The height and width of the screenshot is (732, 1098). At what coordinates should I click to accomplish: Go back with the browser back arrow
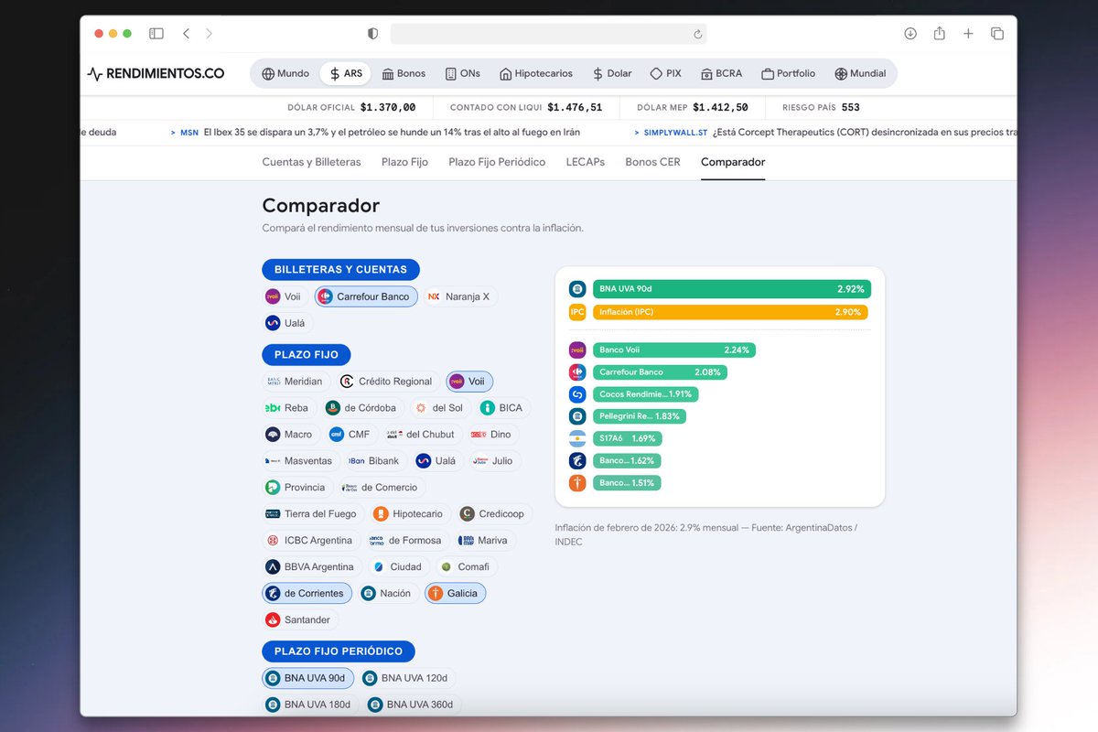point(187,34)
